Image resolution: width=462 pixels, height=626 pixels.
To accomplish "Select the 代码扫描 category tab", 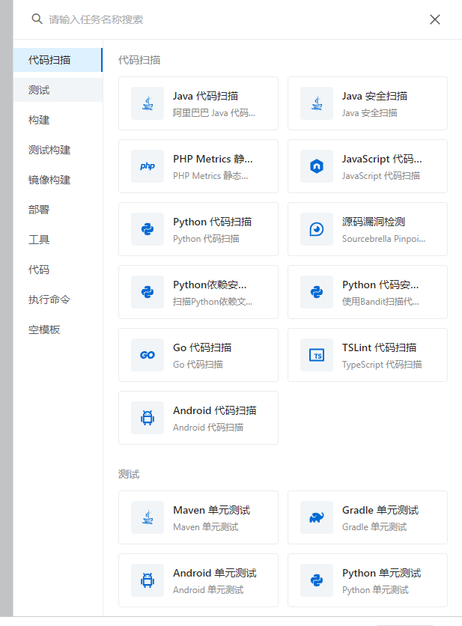I will pos(58,60).
